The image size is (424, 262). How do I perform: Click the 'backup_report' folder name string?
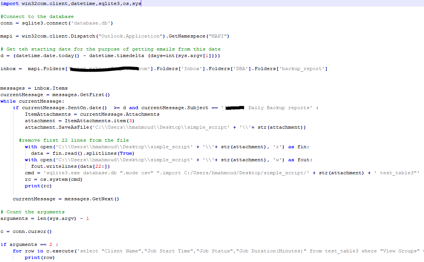[x=301, y=69]
